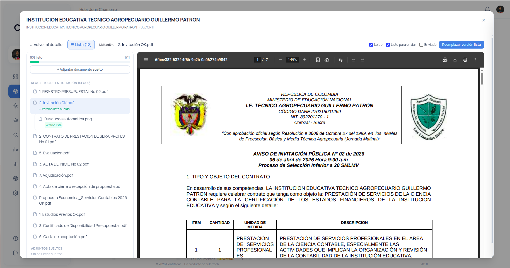
Task: Click Volver al detalle link
Action: (46, 45)
